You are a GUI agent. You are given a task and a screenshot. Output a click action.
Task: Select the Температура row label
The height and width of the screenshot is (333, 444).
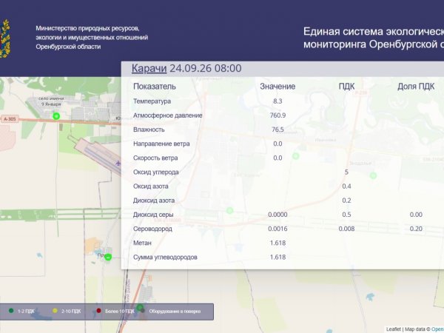[x=152, y=101]
